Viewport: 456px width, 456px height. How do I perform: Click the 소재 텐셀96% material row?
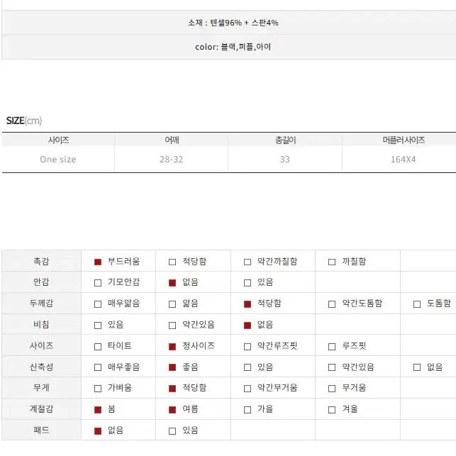(x=229, y=23)
